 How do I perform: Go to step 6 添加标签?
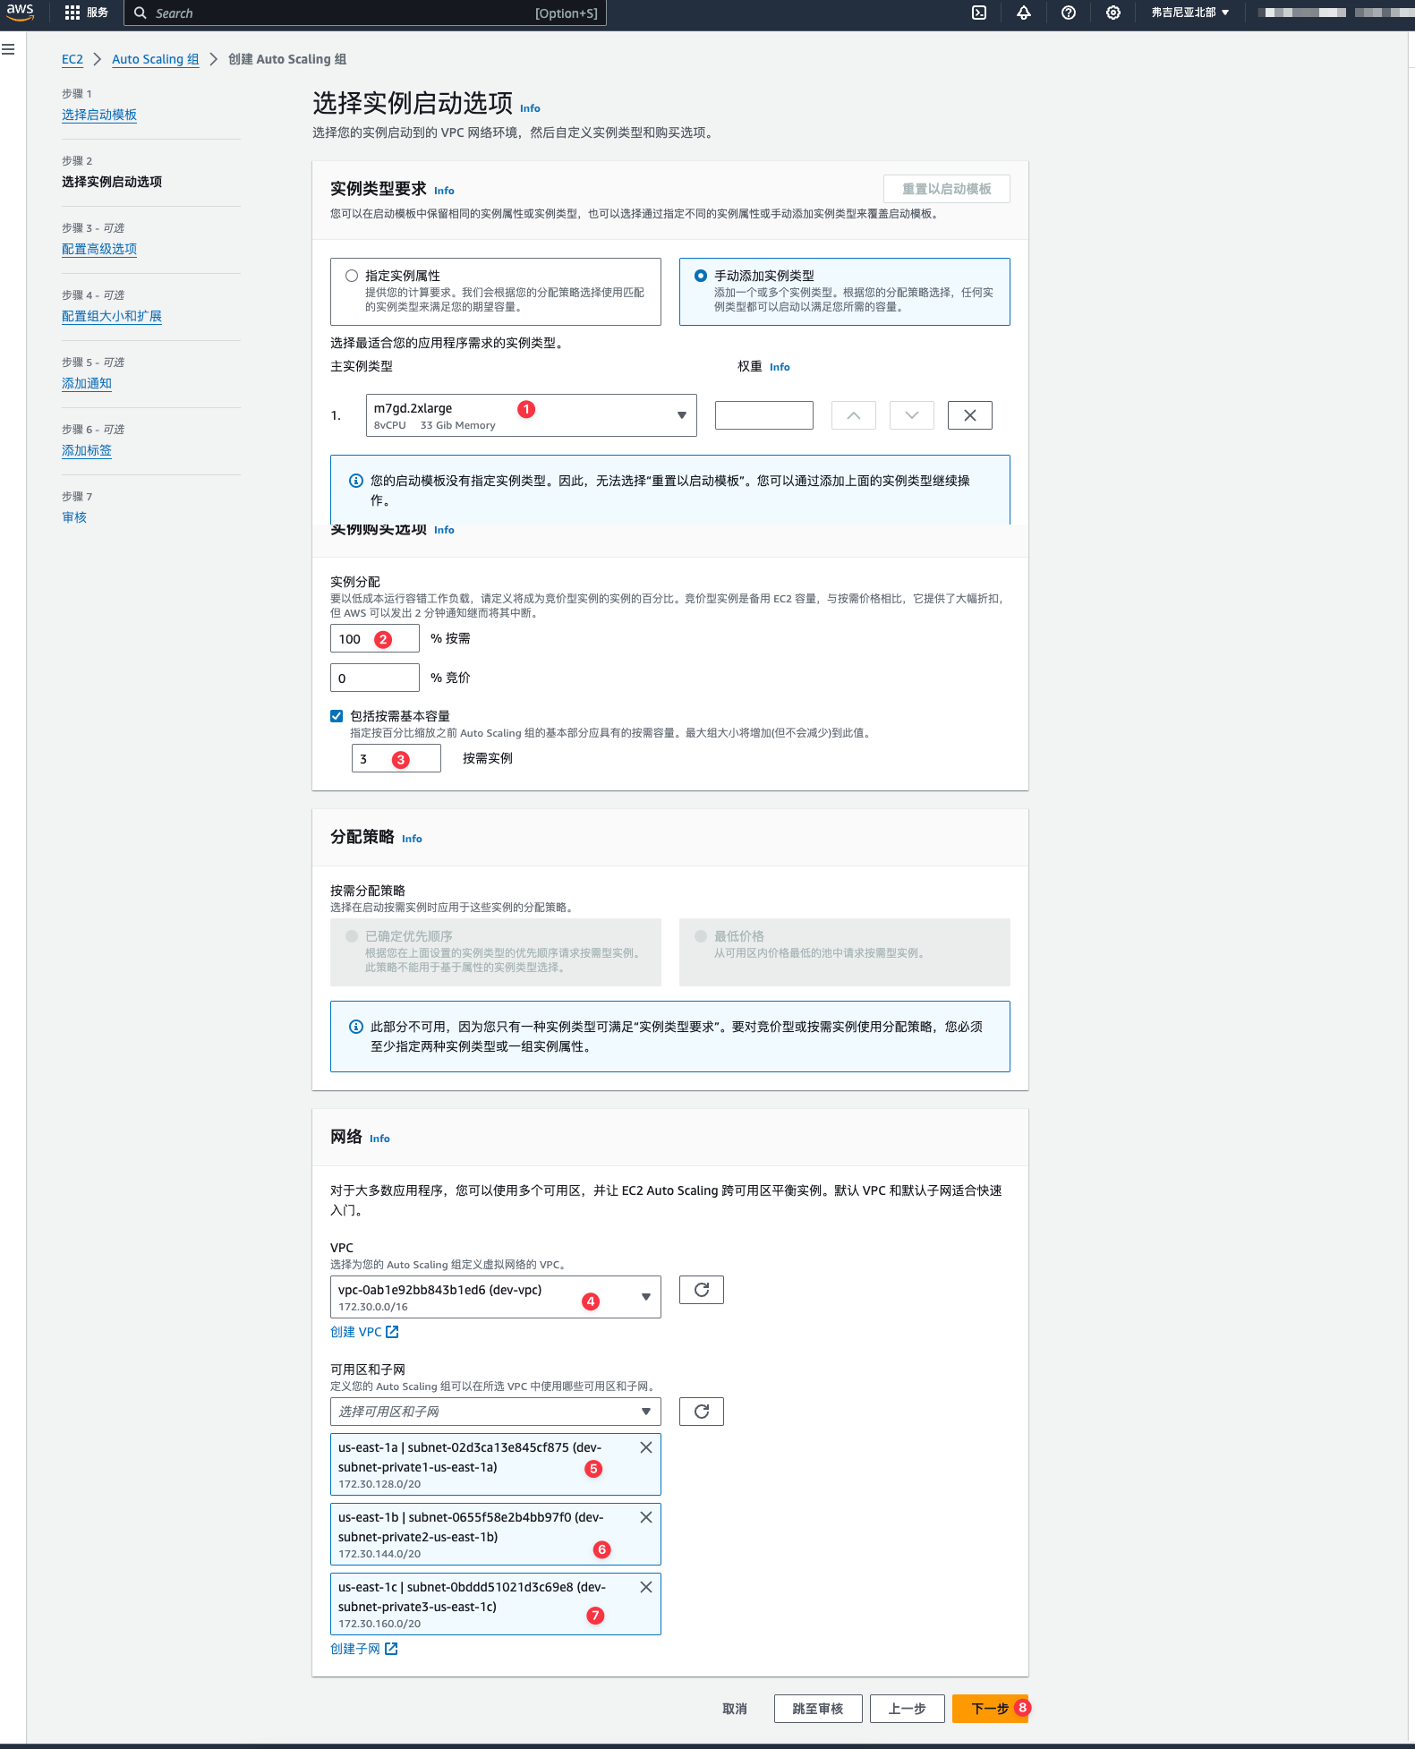click(87, 450)
